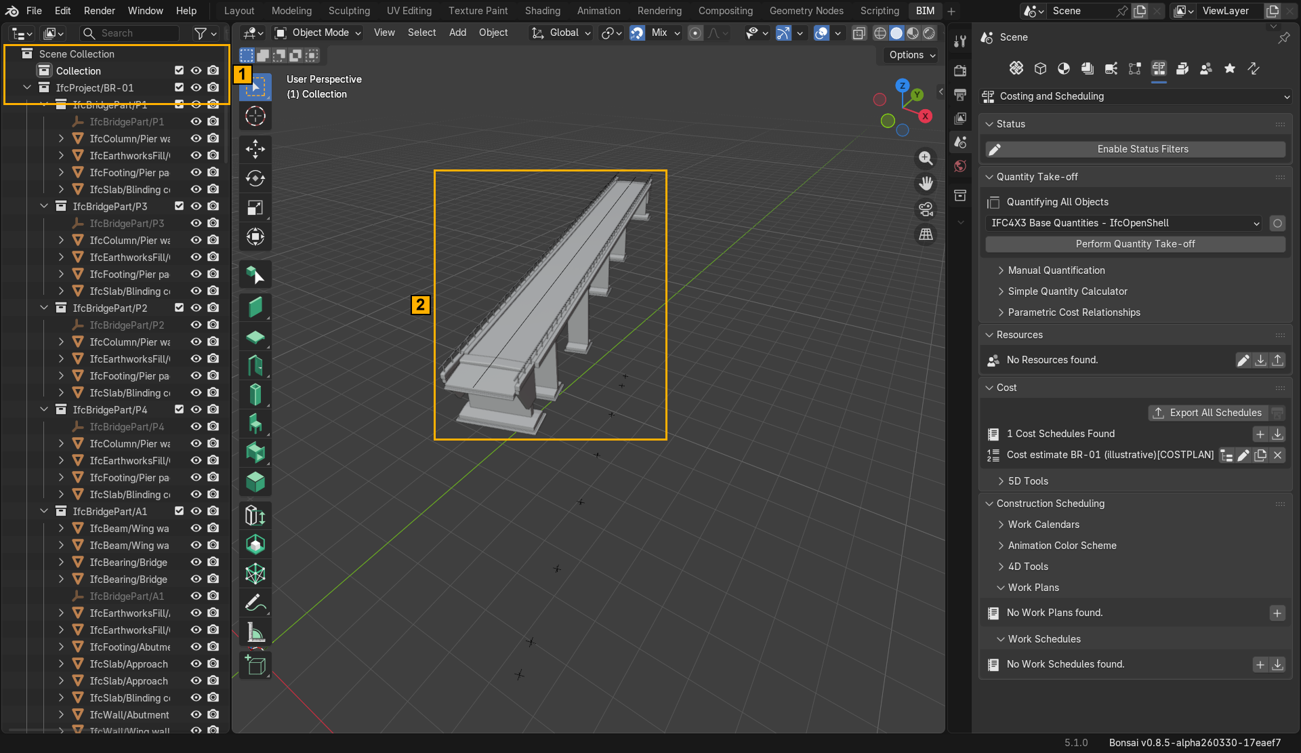Activate the Move tool
Screen dimensions: 1301x753
coord(255,149)
